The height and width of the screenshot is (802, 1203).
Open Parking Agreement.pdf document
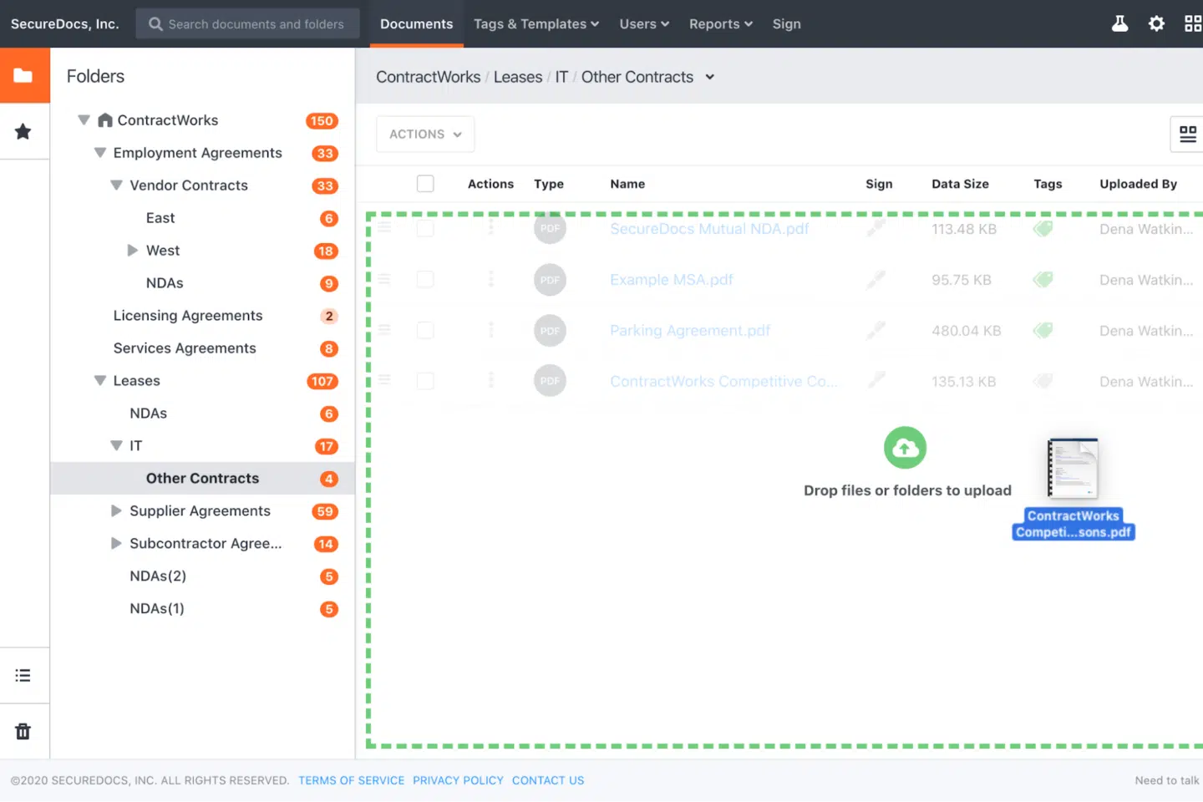click(690, 331)
